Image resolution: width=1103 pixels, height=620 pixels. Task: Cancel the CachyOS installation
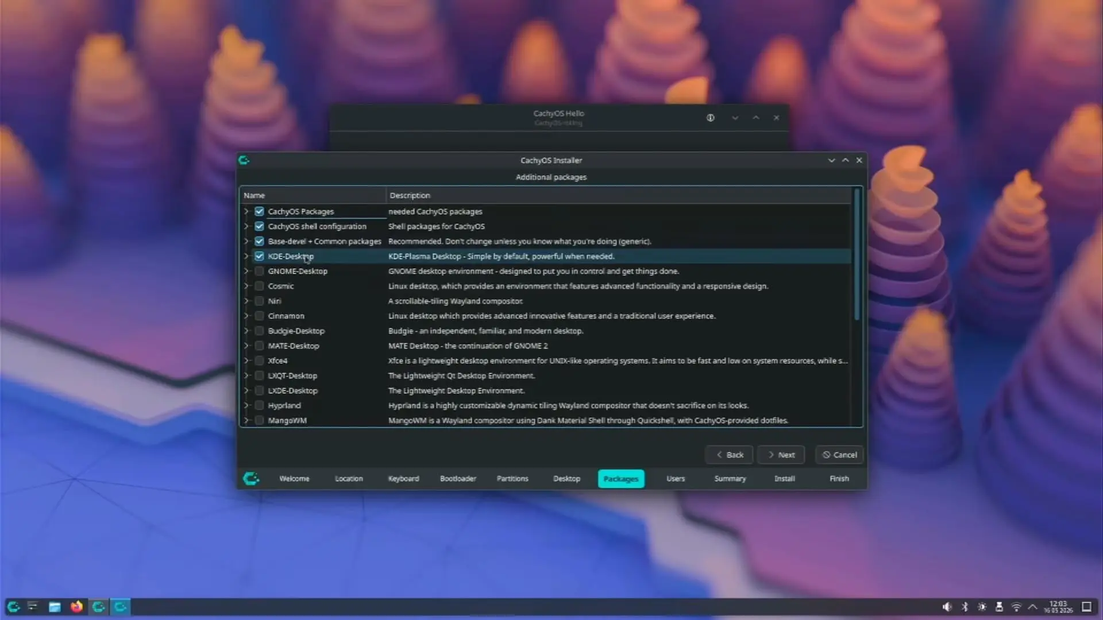click(839, 455)
